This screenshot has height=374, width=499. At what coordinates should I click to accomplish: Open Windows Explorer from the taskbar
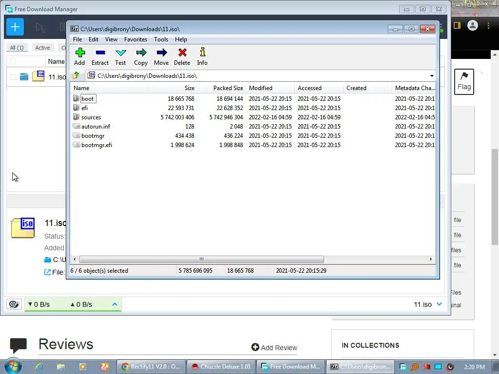61,367
